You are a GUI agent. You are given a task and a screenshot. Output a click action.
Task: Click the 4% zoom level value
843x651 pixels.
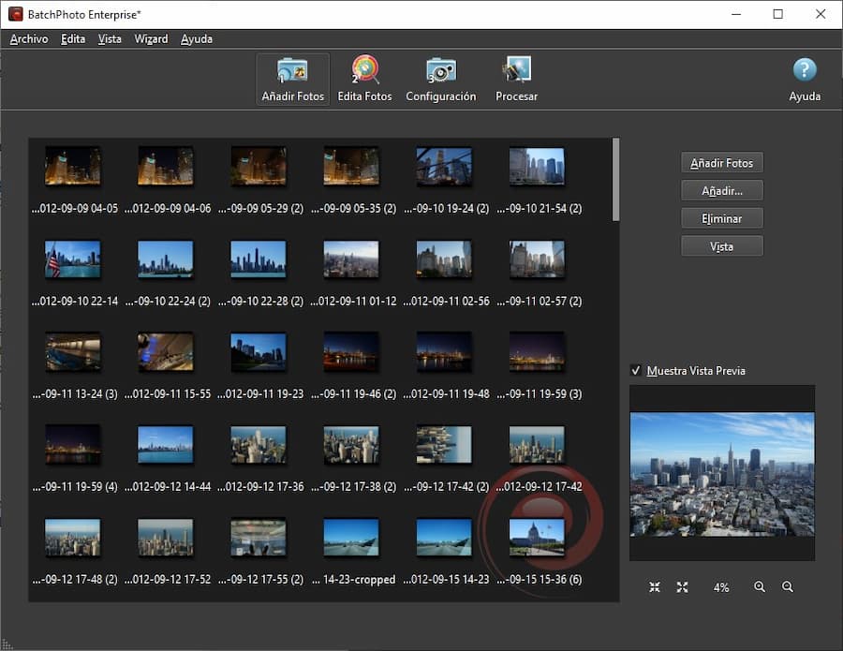tap(721, 587)
